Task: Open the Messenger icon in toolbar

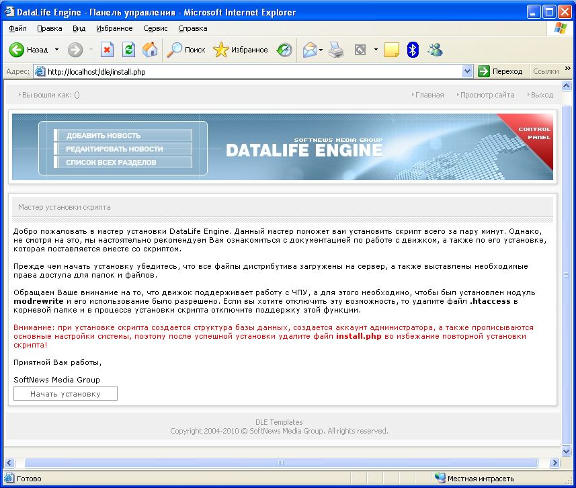Action: tap(435, 50)
